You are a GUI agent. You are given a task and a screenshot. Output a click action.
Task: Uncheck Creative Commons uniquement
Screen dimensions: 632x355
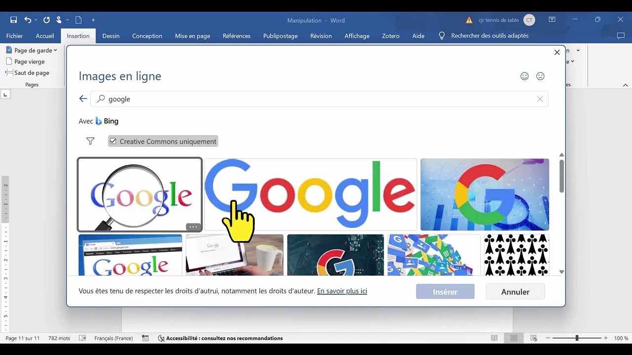click(113, 141)
